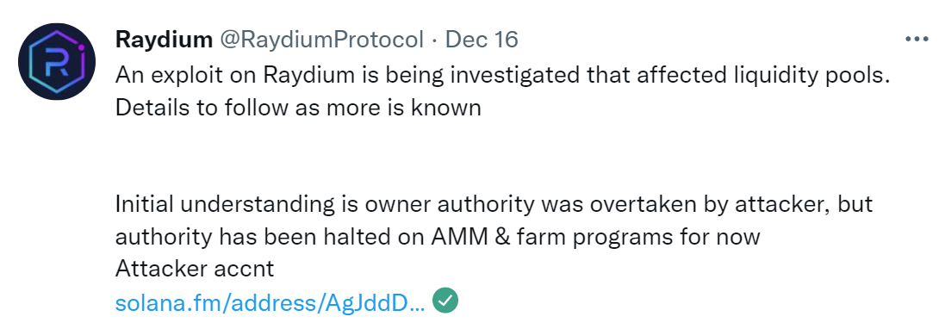Open the @RaydiumProtocol handle
Image resolution: width=945 pixels, height=329 pixels.
click(x=321, y=40)
